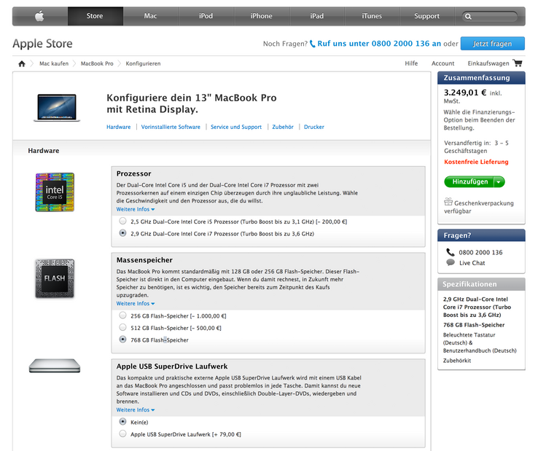The image size is (538, 451).
Task: Jump to Vorinstallierte Software link
Action: [171, 127]
